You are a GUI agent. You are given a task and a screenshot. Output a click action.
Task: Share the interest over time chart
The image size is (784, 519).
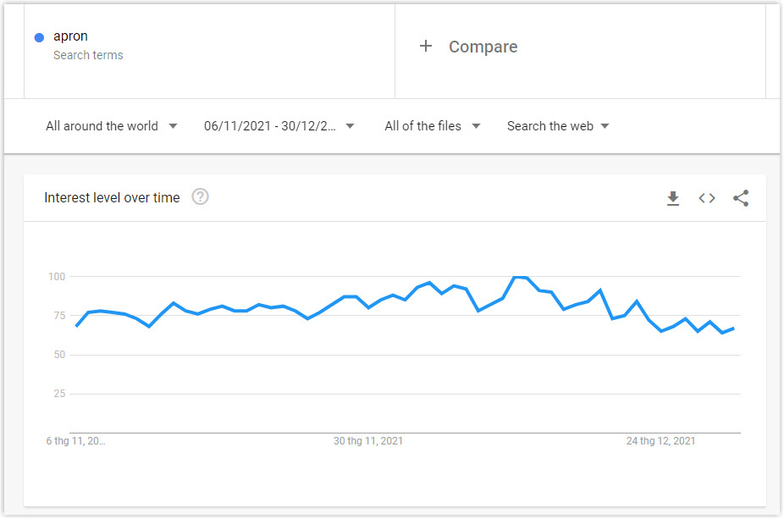pyautogui.click(x=741, y=198)
